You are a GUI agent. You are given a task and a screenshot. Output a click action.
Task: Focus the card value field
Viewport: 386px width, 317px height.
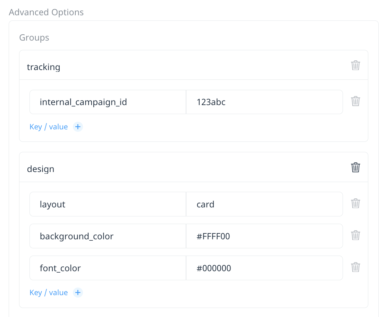[x=265, y=204]
